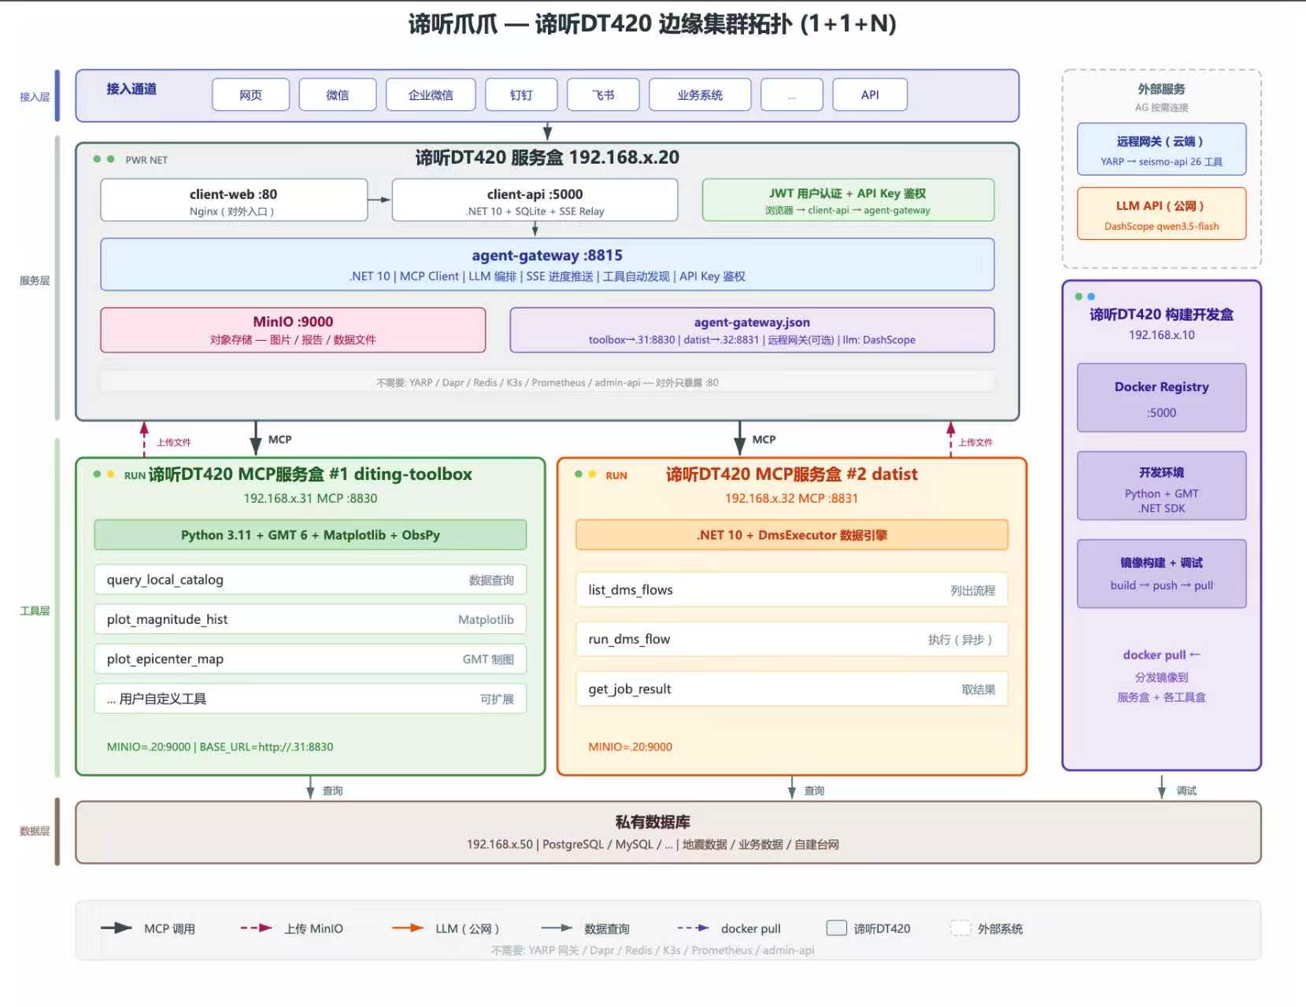Click the 数据查询 legend arrow
This screenshot has height=1007, width=1306.
coord(557,928)
